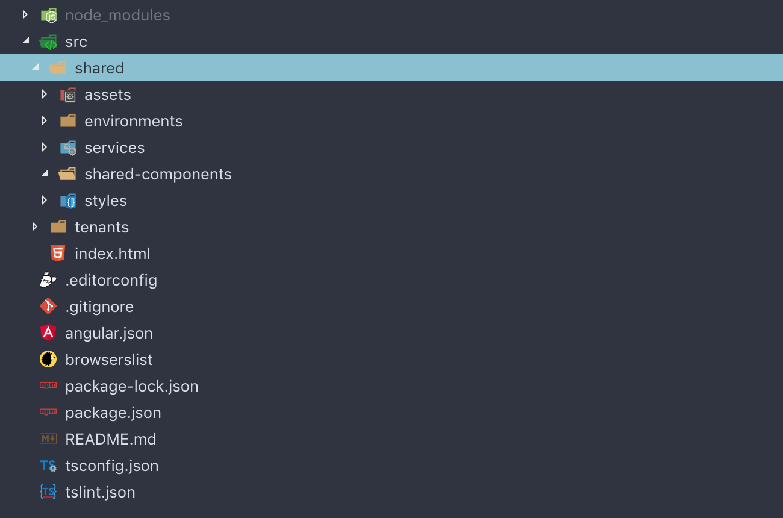Click the mouse icon next to .editorconfig
The width and height of the screenshot is (783, 518).
pos(48,280)
